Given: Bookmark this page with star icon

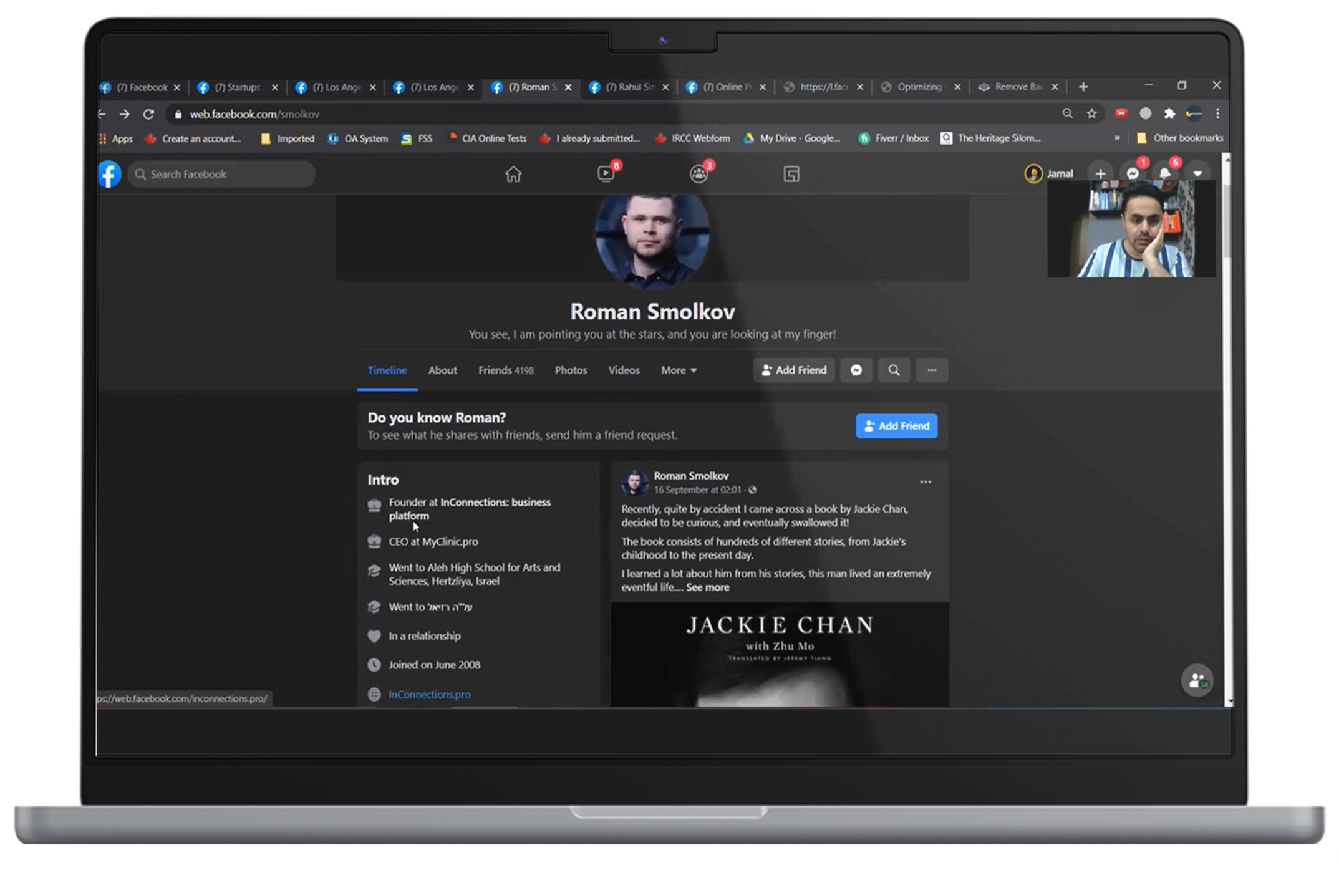Looking at the screenshot, I should [1091, 113].
